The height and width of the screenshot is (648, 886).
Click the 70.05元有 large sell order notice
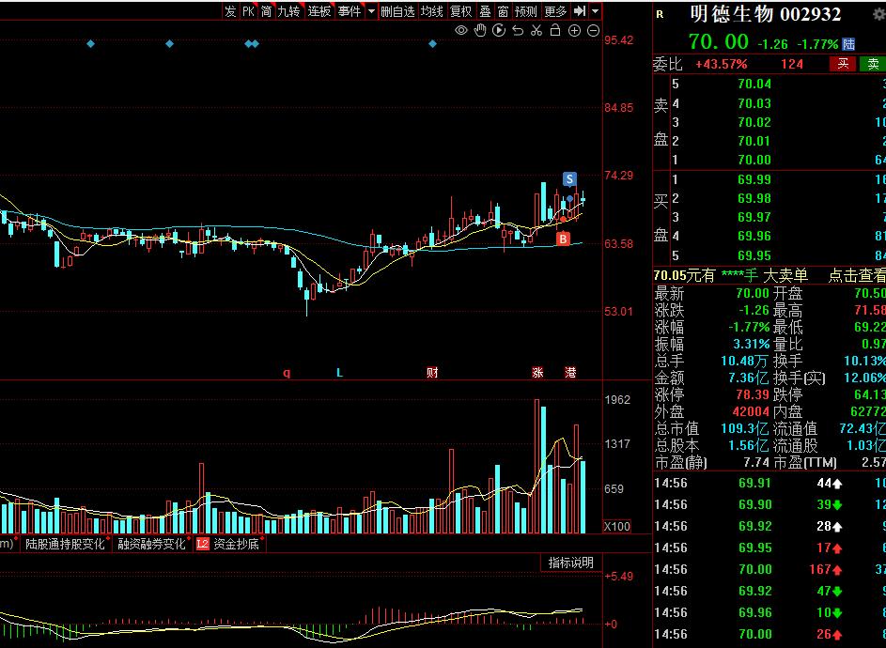pos(731,276)
